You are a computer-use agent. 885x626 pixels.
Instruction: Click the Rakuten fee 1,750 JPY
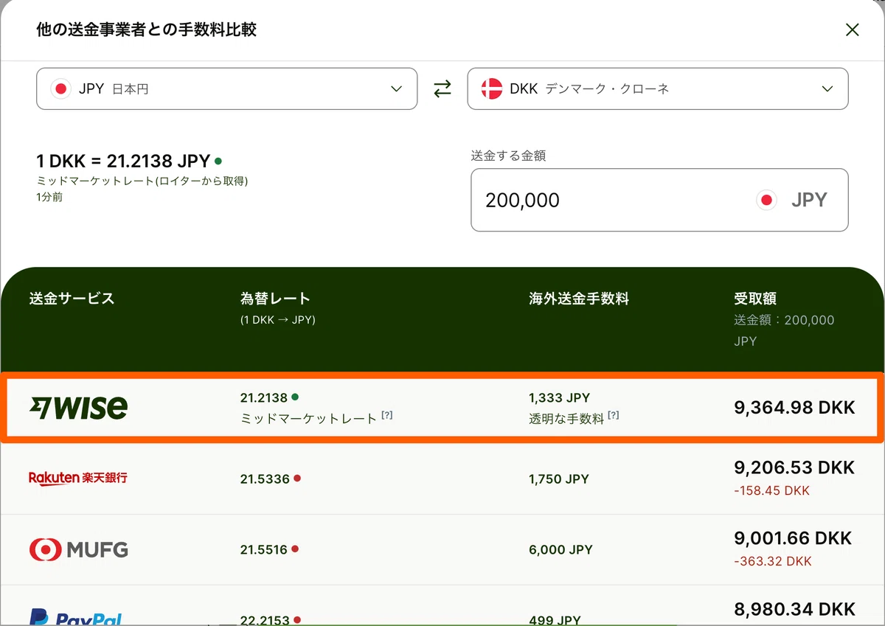[559, 479]
